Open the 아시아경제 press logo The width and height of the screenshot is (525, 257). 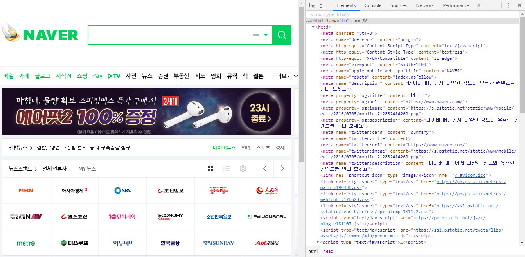click(74, 191)
